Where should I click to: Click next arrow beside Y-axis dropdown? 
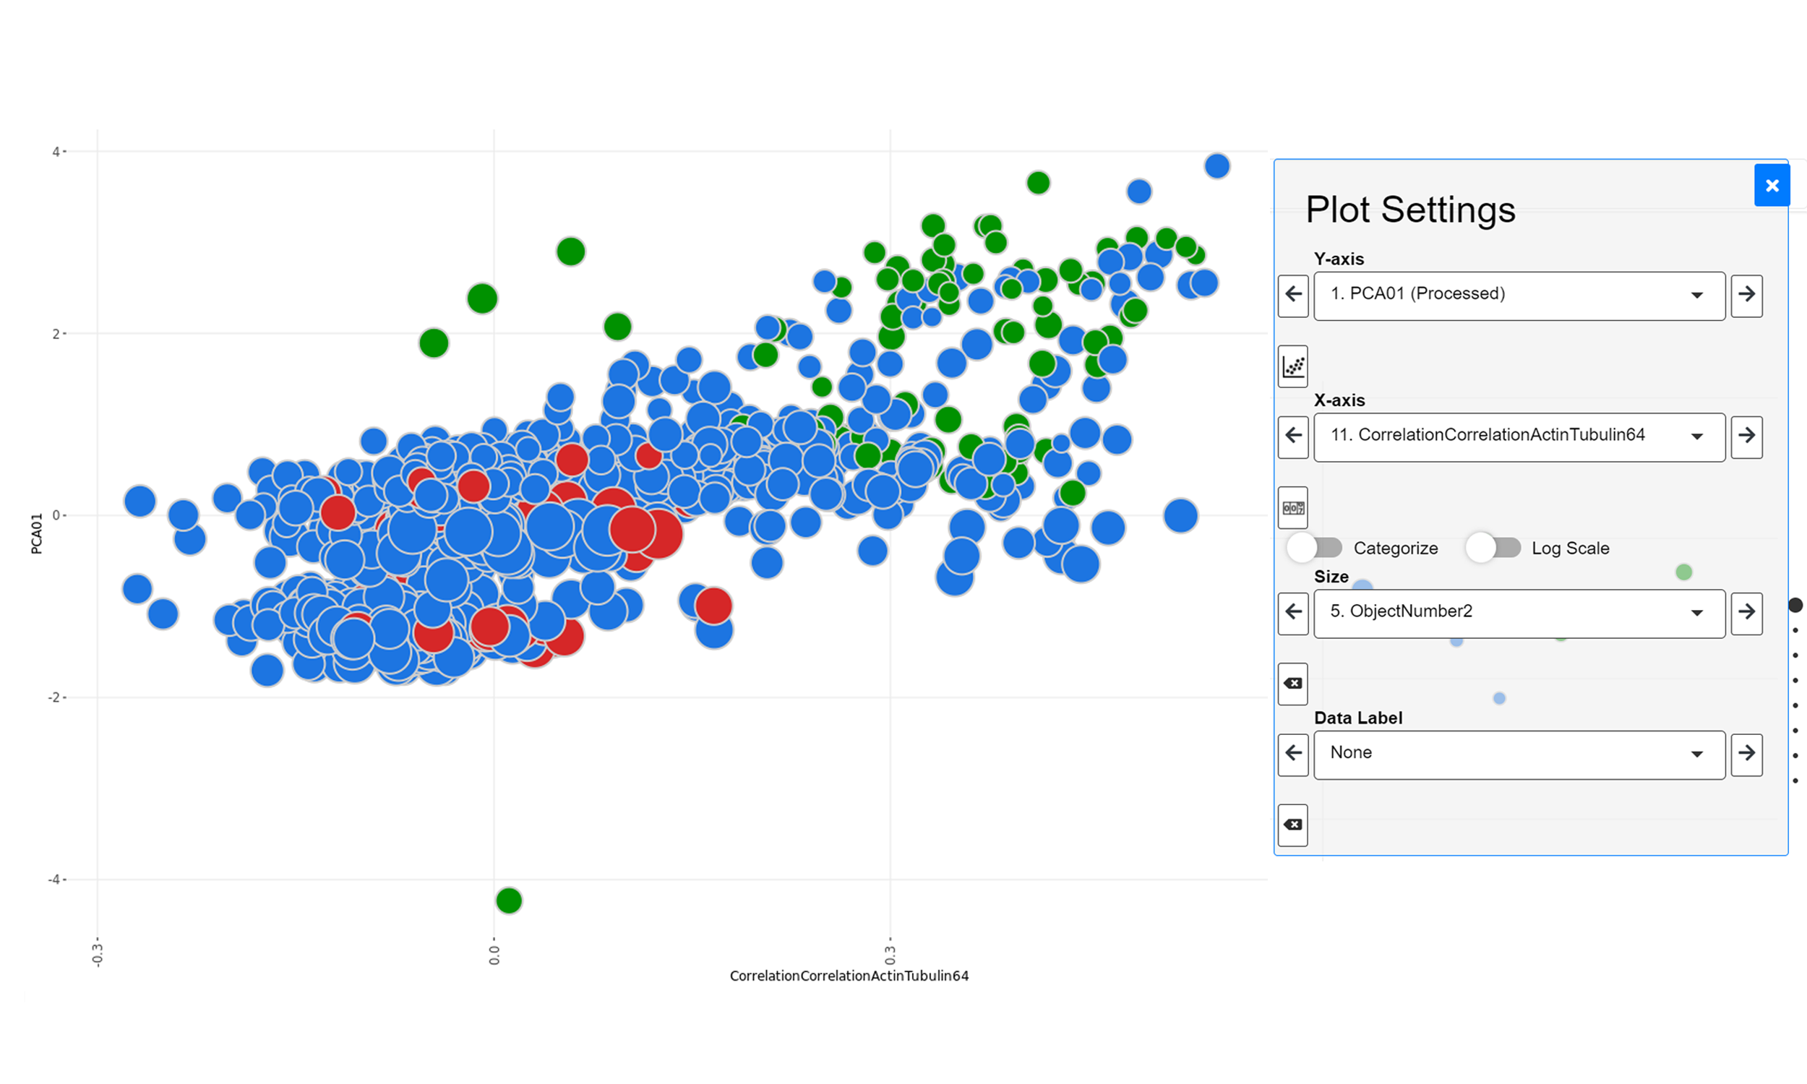pyautogui.click(x=1746, y=295)
